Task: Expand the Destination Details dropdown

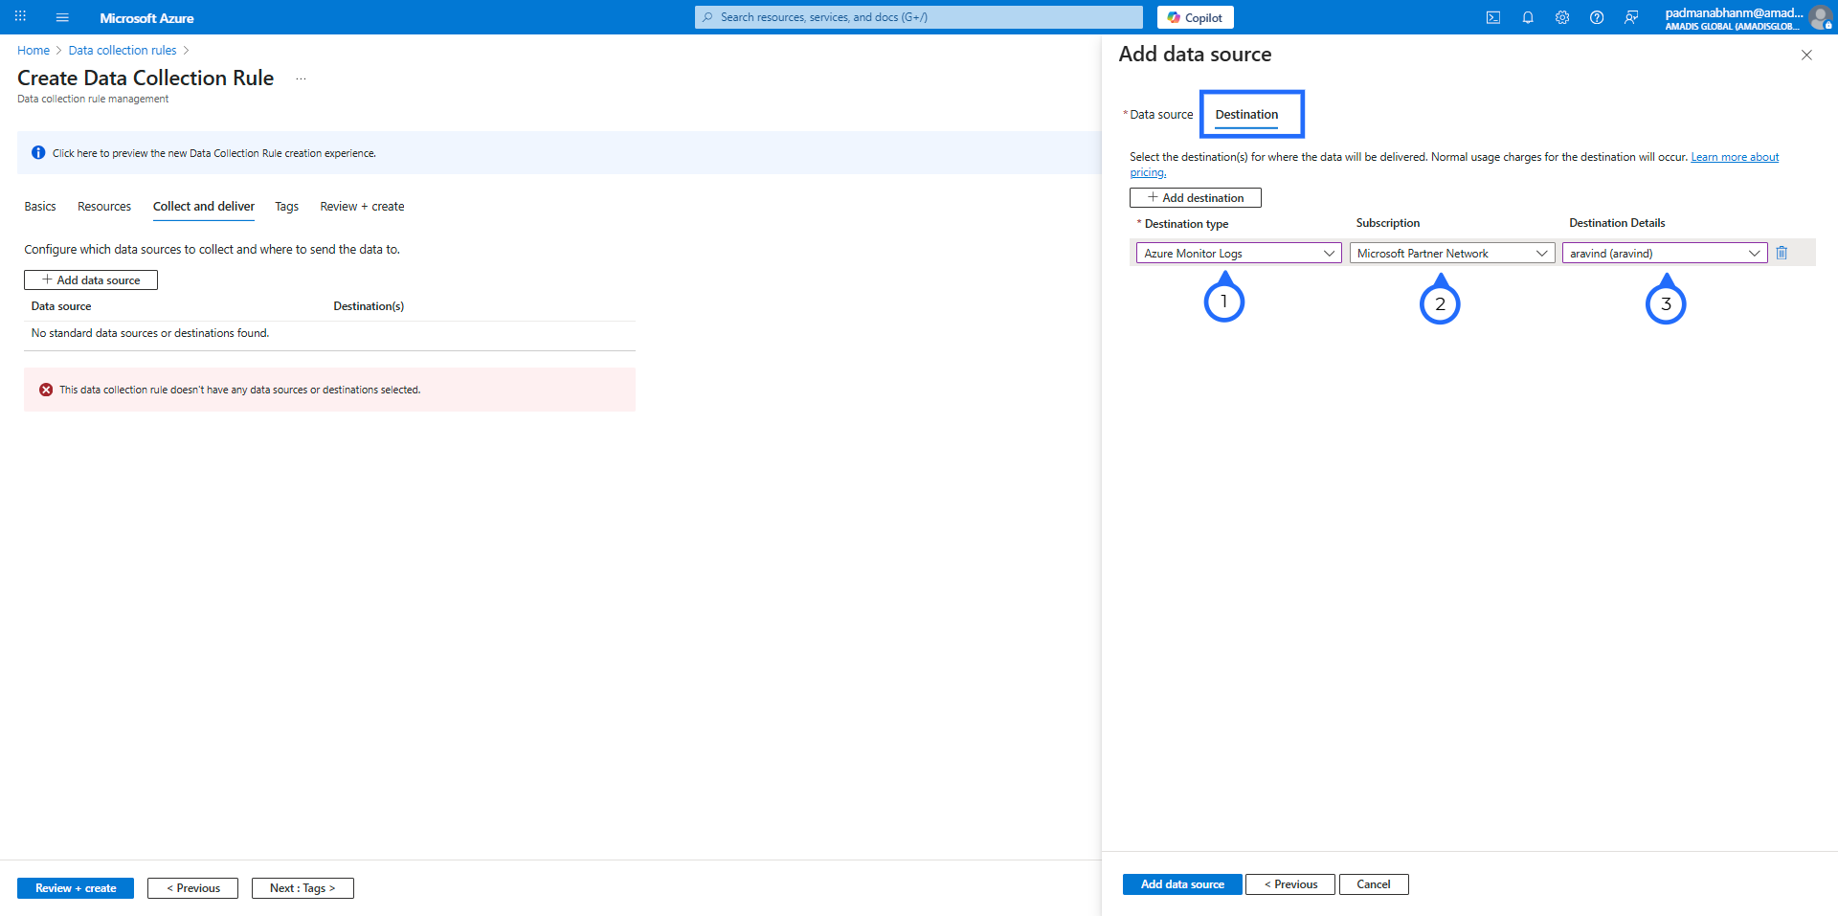Action: pos(1664,253)
